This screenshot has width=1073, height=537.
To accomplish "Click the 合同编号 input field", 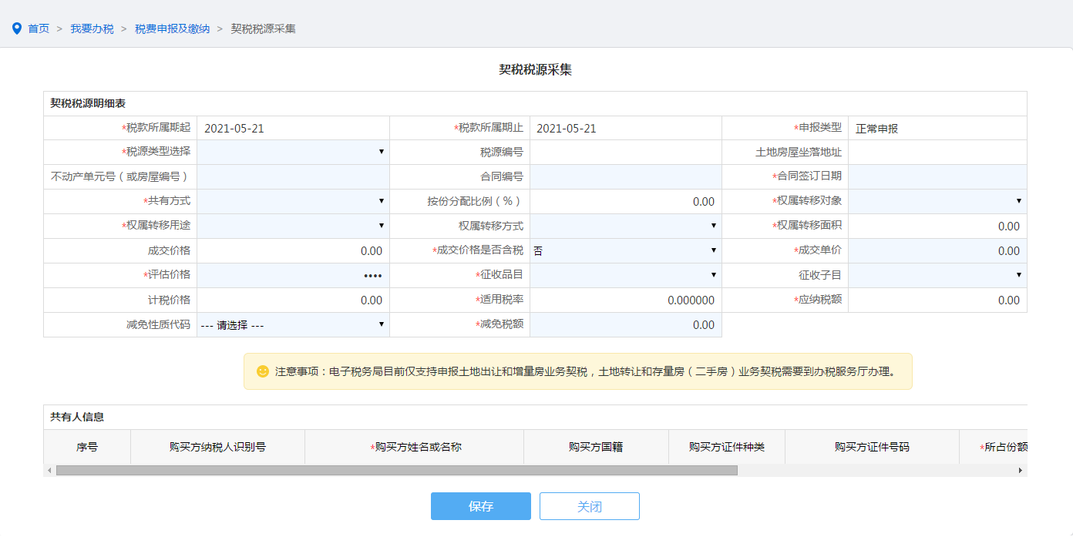I will (625, 176).
